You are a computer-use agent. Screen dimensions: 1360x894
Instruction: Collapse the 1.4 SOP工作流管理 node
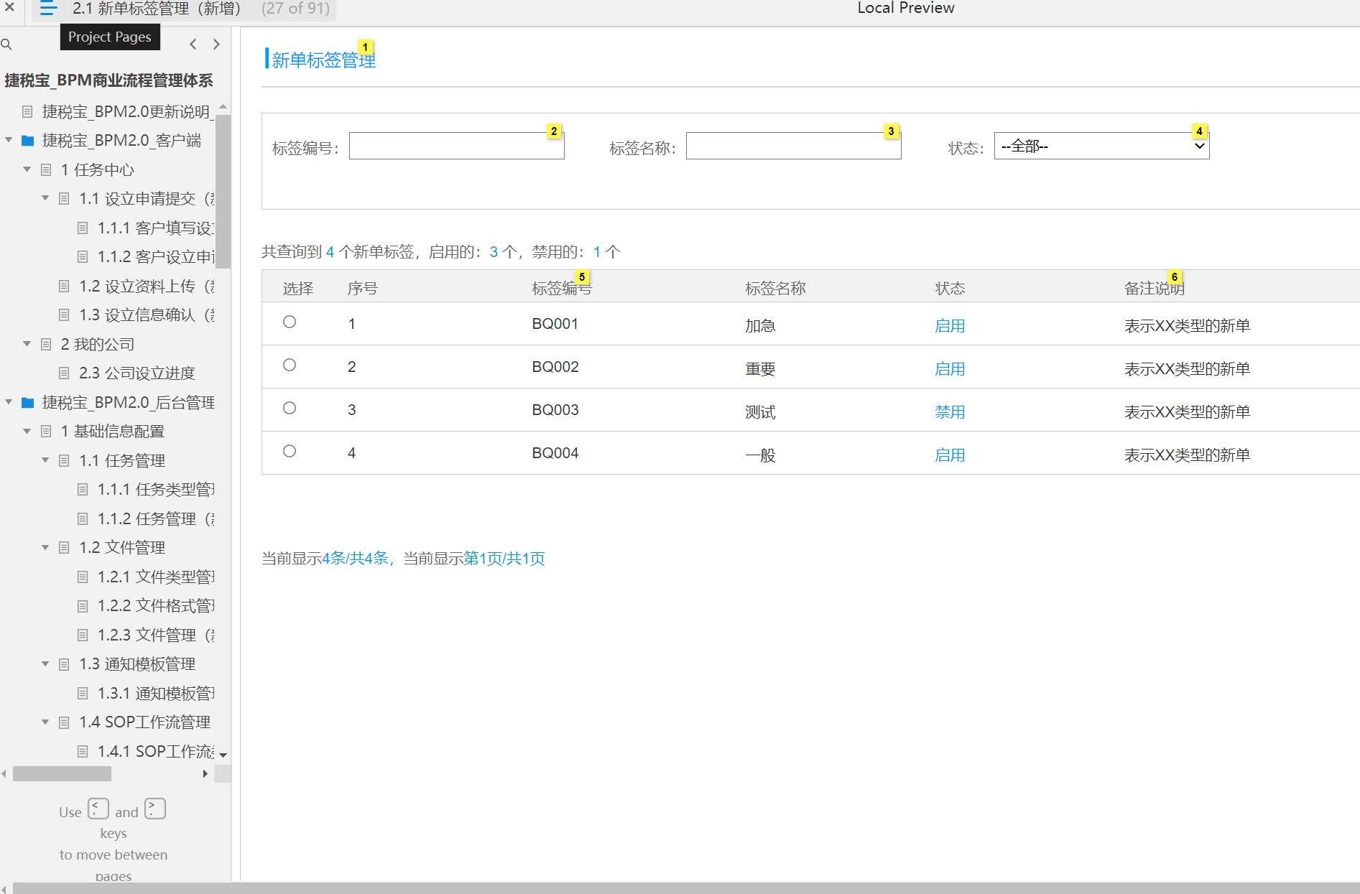[x=45, y=722]
